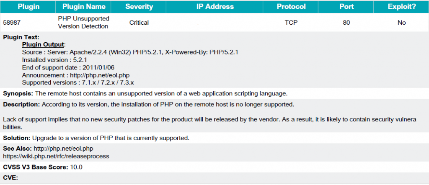Select the Port column header
The width and height of the screenshot is (429, 185).
(346, 7)
